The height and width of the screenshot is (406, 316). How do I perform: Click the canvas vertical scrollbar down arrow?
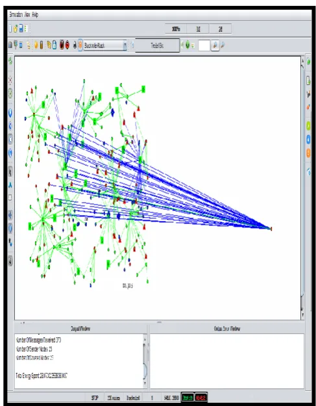tap(302, 315)
